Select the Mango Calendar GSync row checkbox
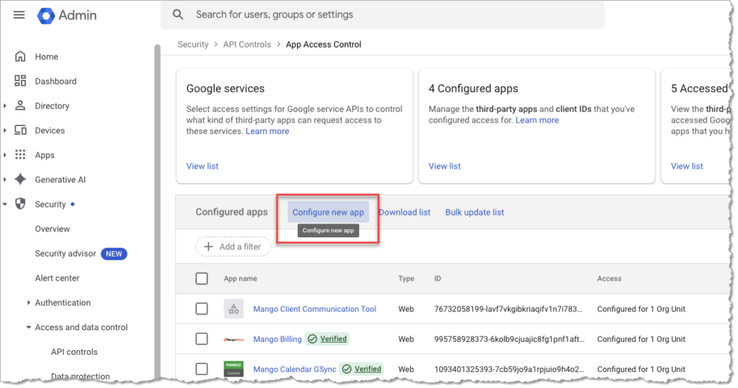 click(202, 369)
